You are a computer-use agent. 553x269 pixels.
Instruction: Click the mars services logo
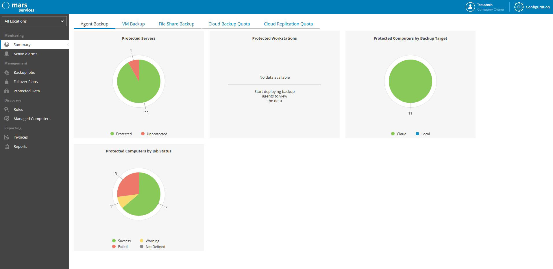pos(19,7)
